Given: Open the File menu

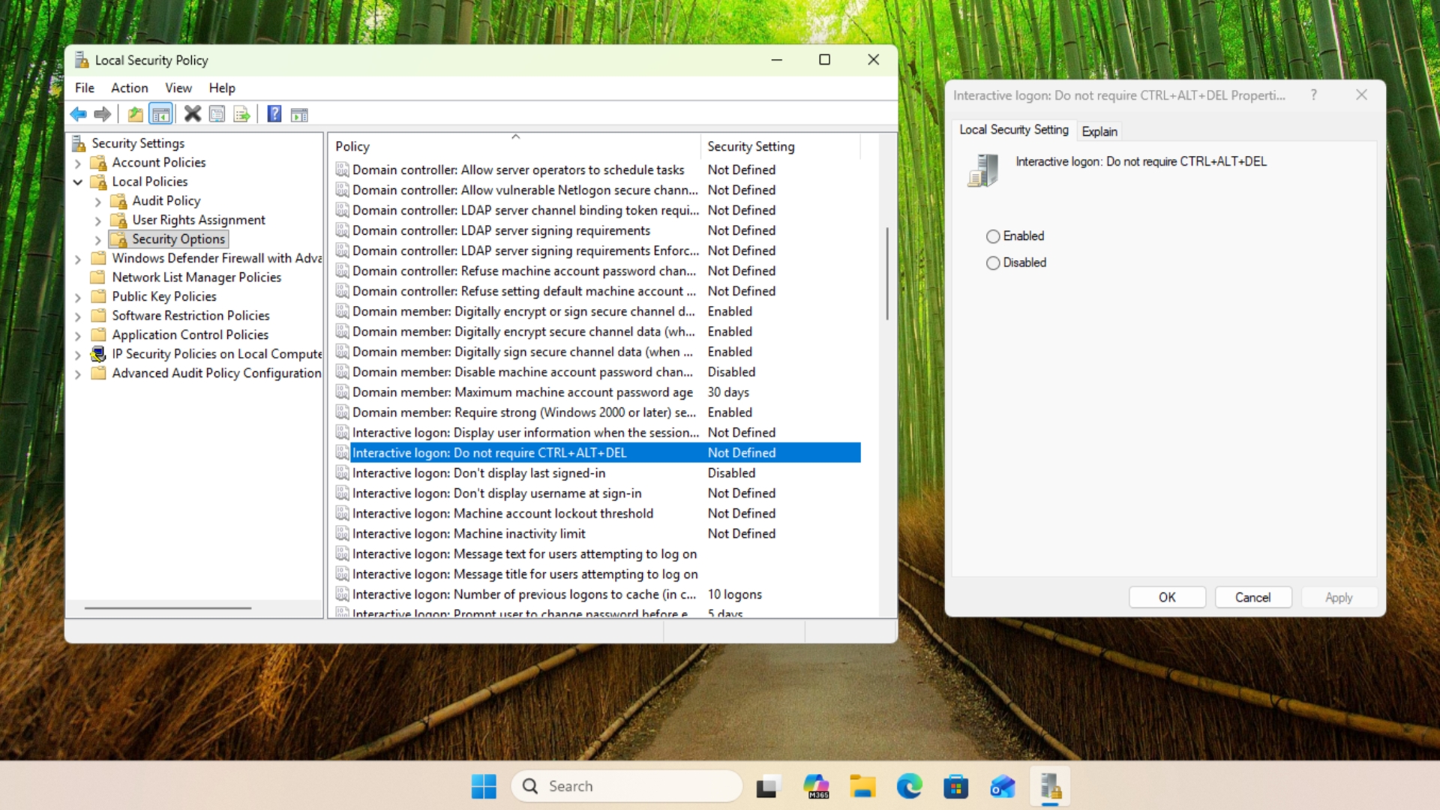Looking at the screenshot, I should (85, 88).
